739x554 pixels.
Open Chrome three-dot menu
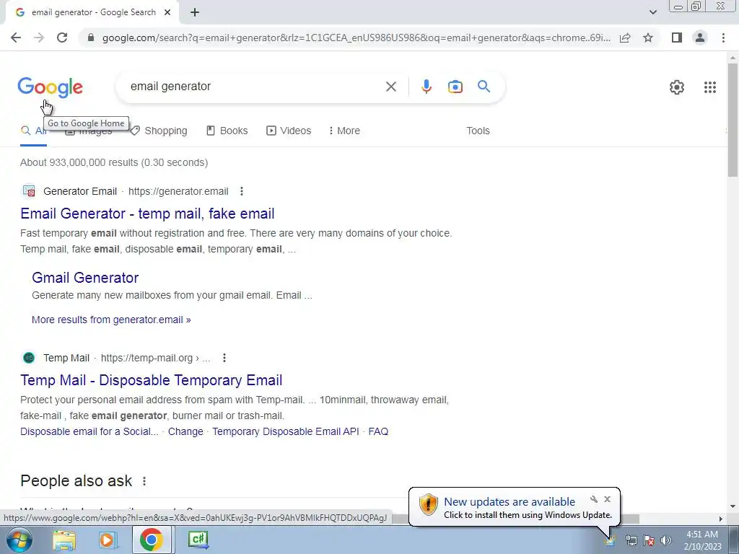coord(723,38)
